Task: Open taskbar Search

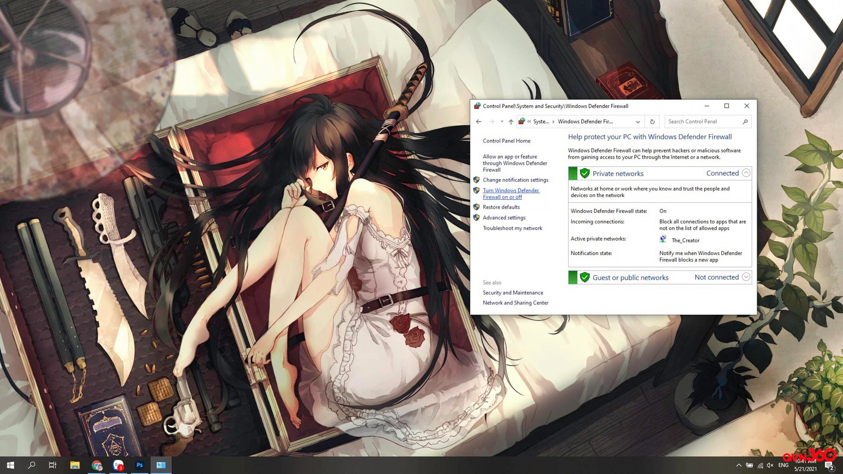Action: [31, 465]
